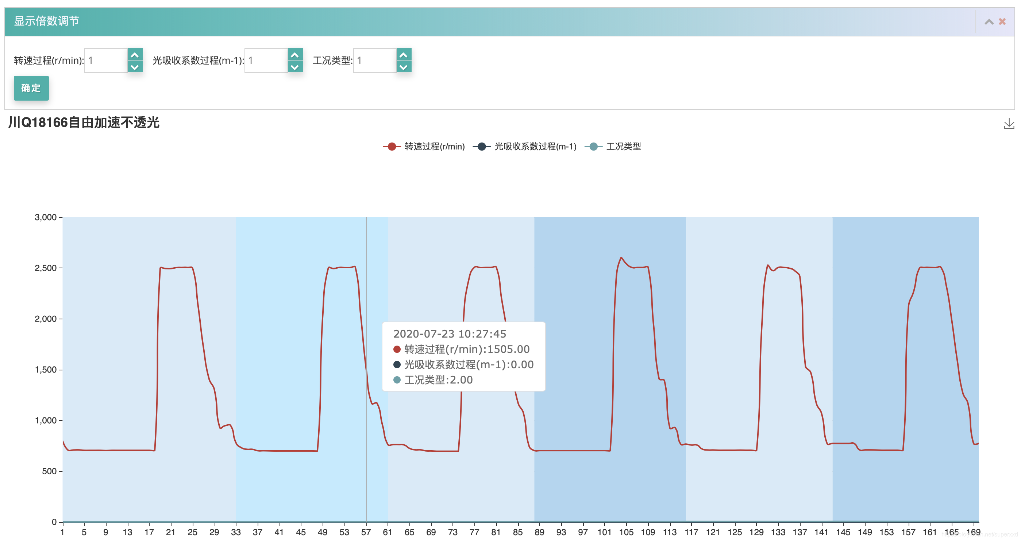Increase 光吸收系数过程(m-1) multiplier with up arrow

(295, 55)
